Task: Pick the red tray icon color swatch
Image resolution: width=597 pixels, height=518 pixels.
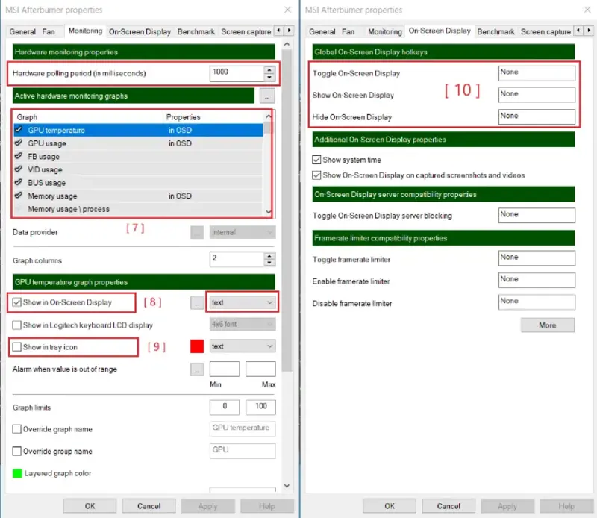Action: click(x=198, y=346)
